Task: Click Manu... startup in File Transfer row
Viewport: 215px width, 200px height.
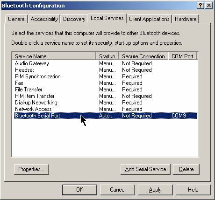Action: coord(107,90)
